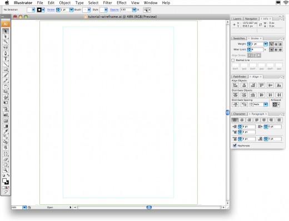289x221 pixels.
Task: Open the Style dropdown in control bar
Action: pos(106,10)
